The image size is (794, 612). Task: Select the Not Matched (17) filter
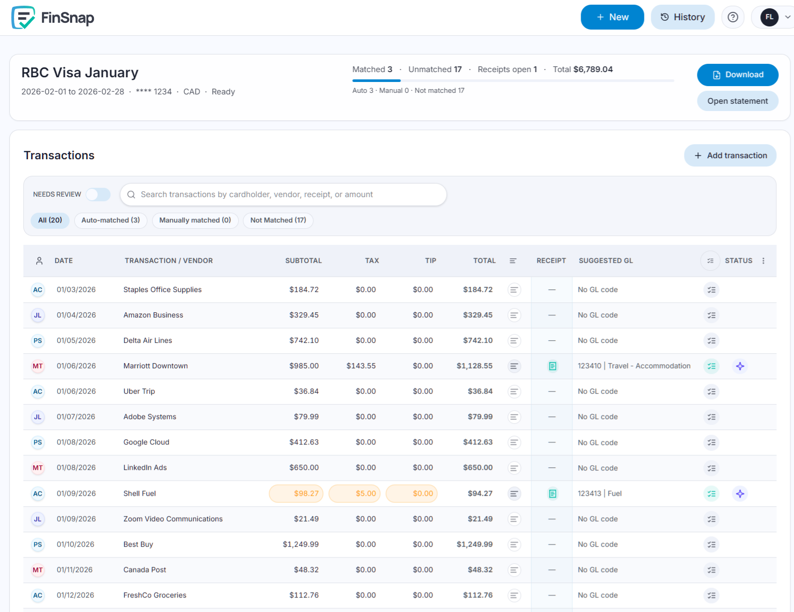click(278, 220)
